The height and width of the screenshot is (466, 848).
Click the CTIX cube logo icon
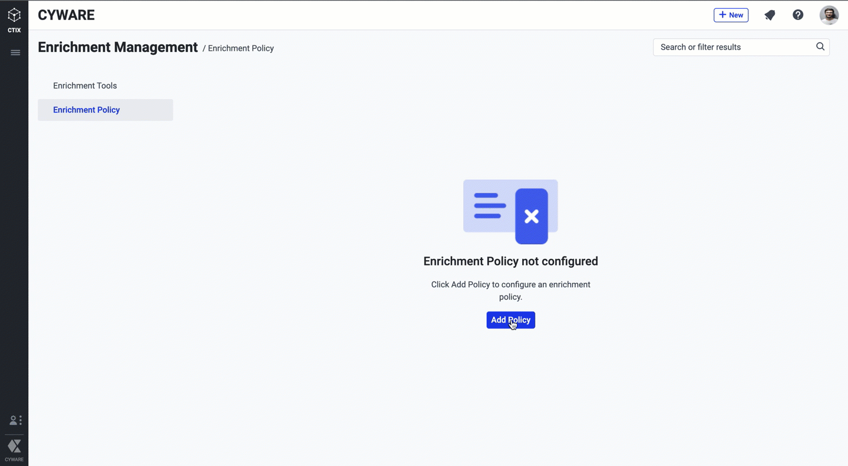coord(14,15)
